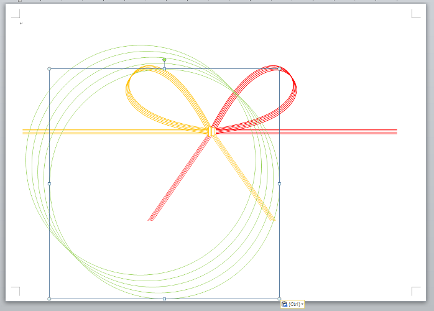Click the Paste Options clipboard icon
434x311 pixels.
285,304
